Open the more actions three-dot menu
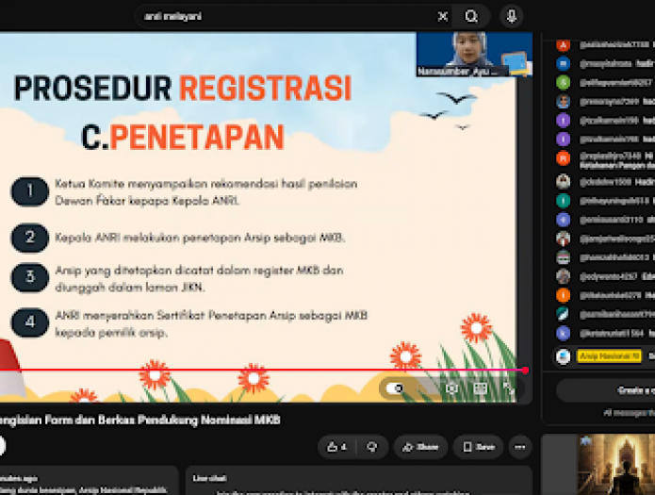 pos(520,447)
